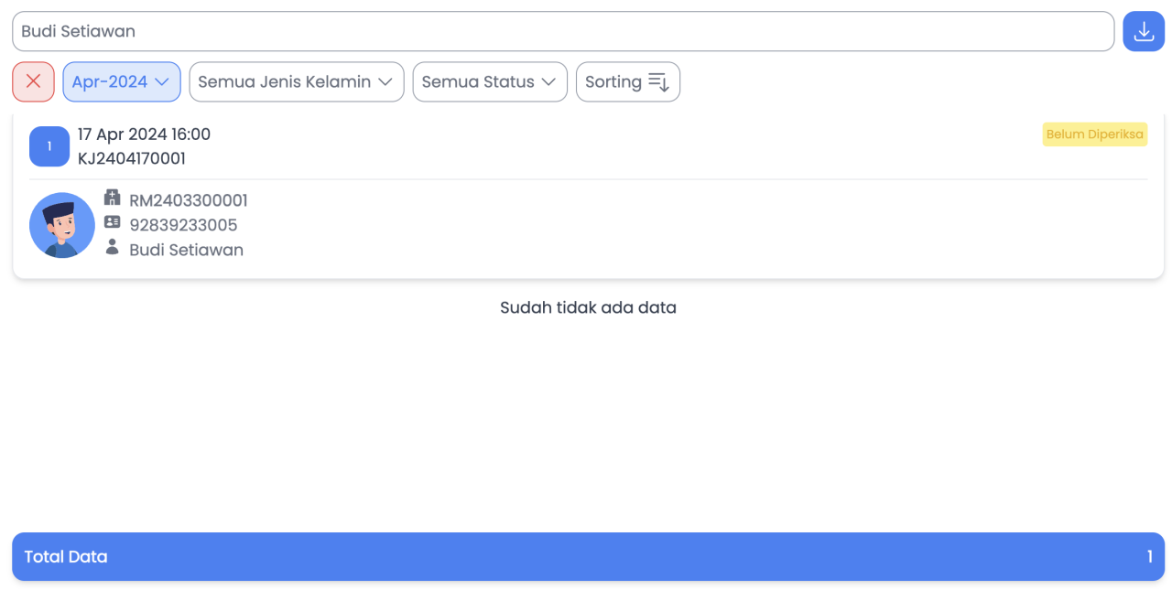Click the chevron arrow on Apr-2024 filter
The width and height of the screenshot is (1172, 590).
[x=162, y=81]
